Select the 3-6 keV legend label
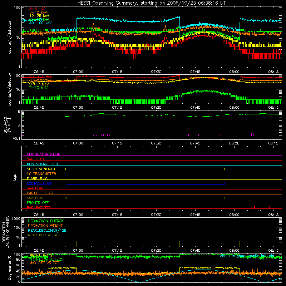 (37, 9)
